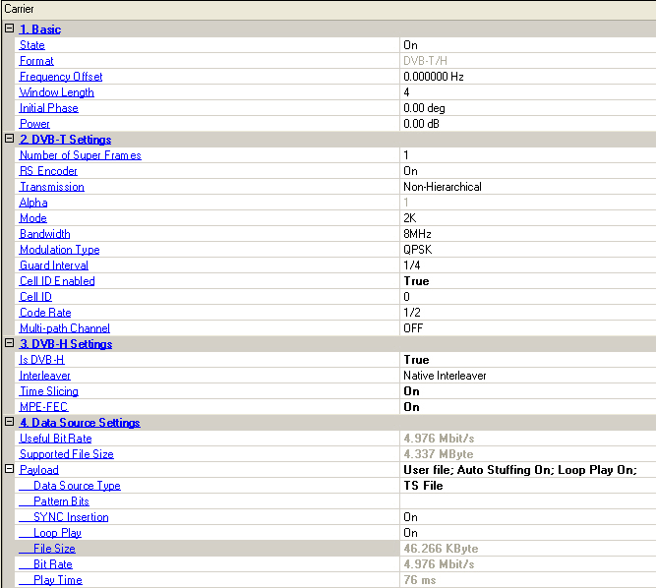656x588 pixels.
Task: Edit the Initial Phase value 0.00 deg
Action: (x=424, y=108)
